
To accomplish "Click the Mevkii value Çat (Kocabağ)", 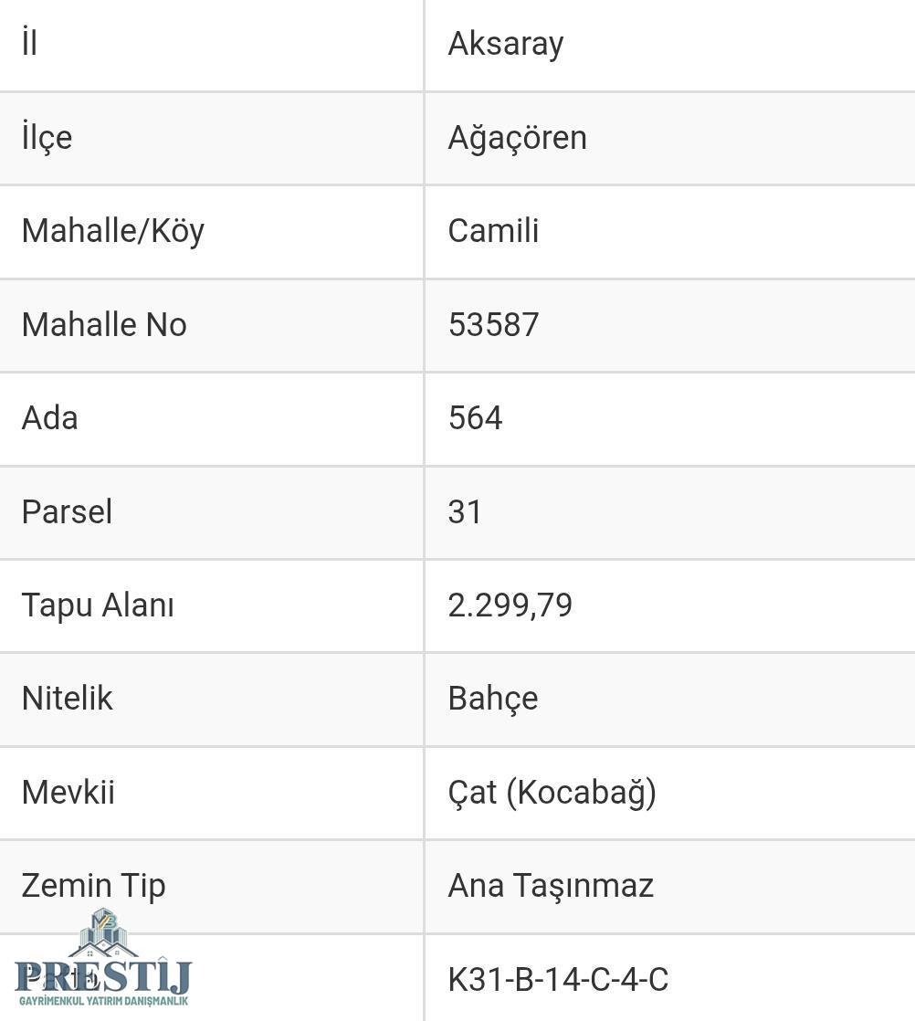I will 552,793.
